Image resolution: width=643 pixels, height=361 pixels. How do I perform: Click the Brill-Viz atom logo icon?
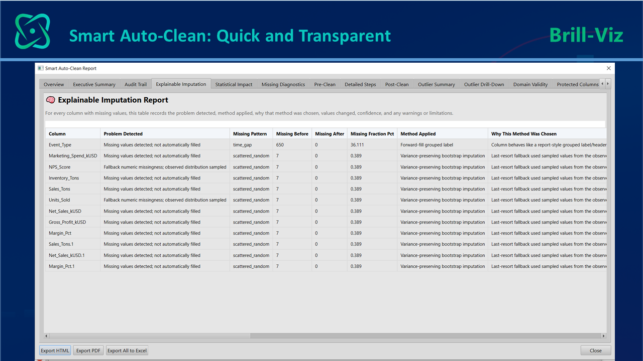coord(33,31)
